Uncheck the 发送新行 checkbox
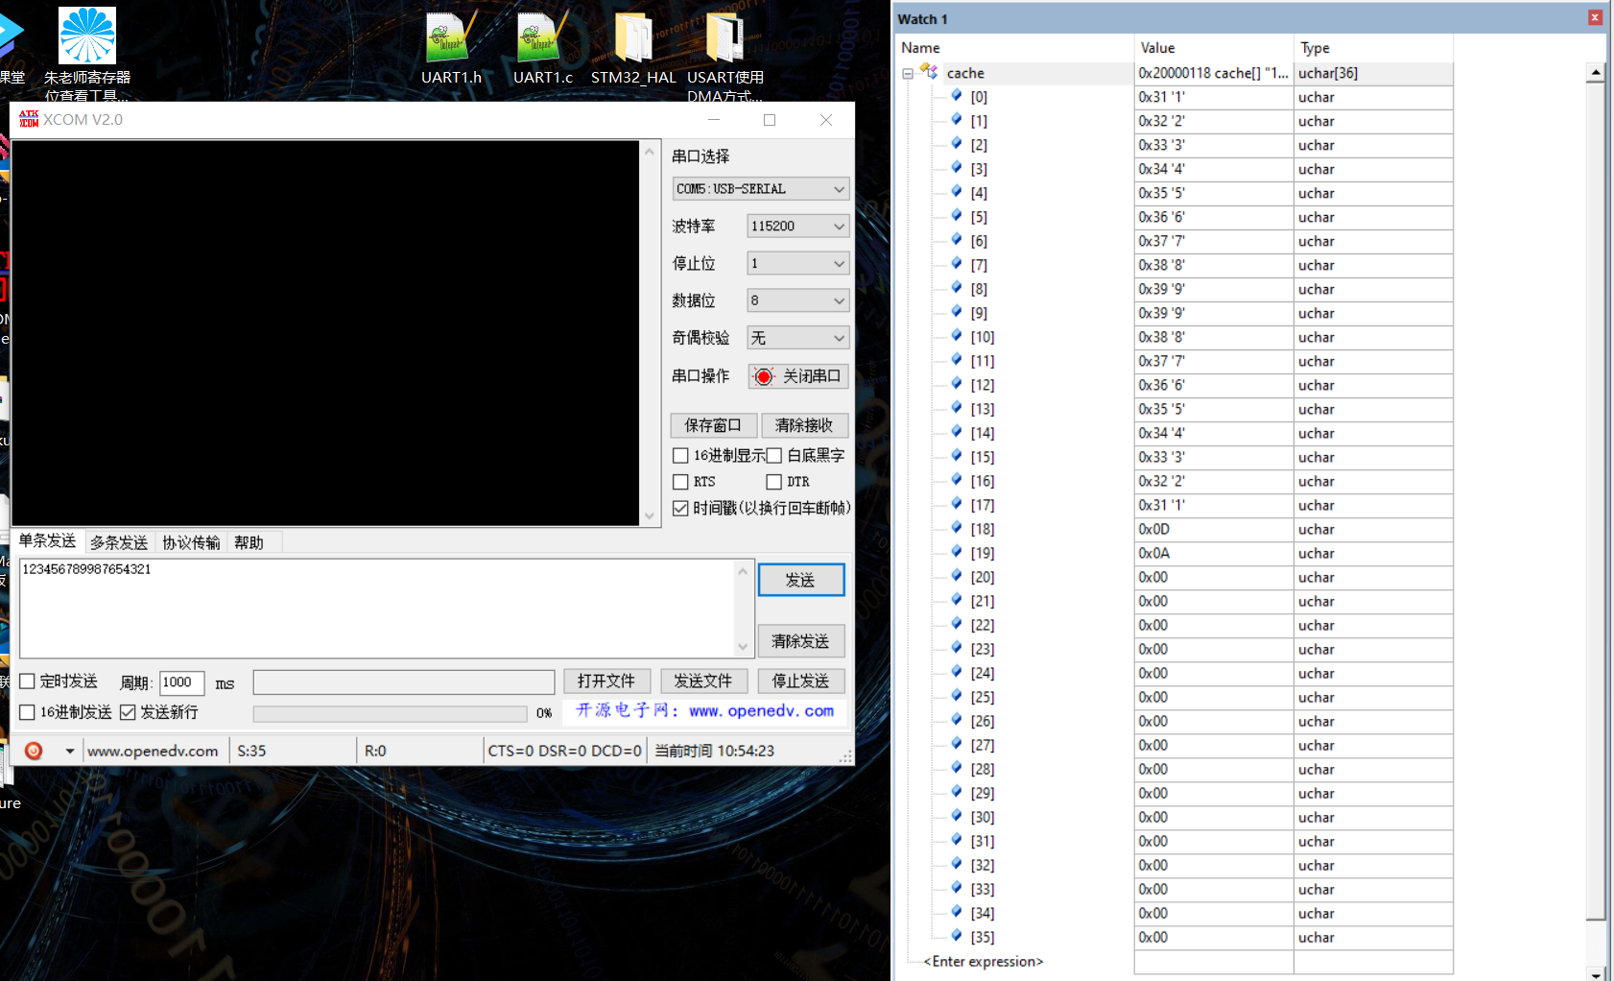1614x981 pixels. [x=128, y=712]
